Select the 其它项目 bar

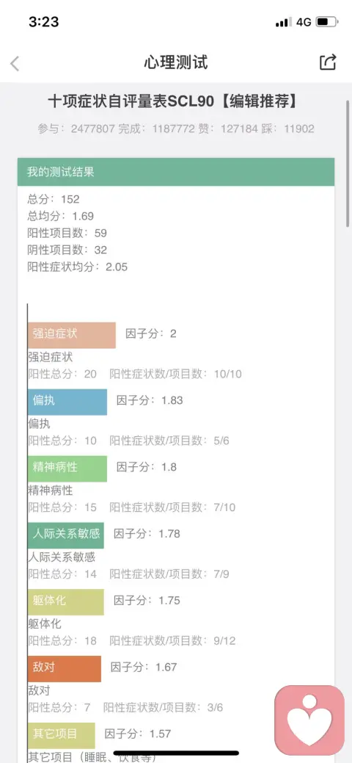click(x=62, y=735)
